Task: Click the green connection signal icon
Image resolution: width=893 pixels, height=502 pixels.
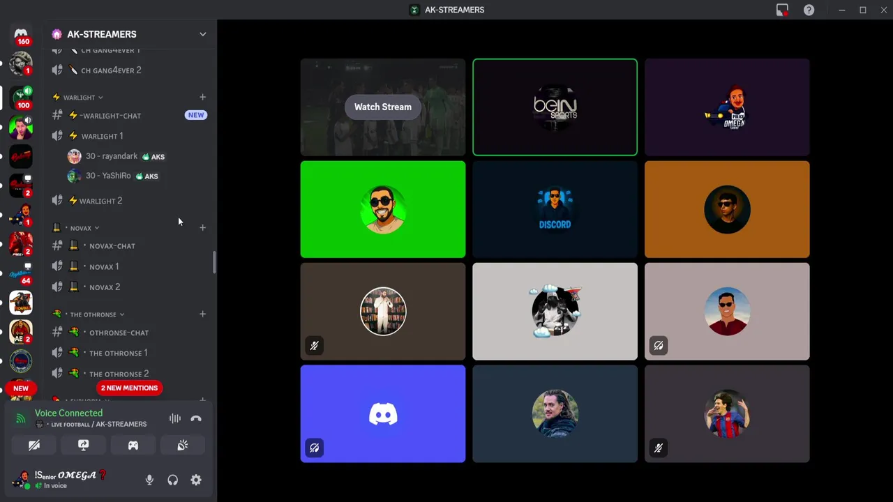Action: coord(21,419)
